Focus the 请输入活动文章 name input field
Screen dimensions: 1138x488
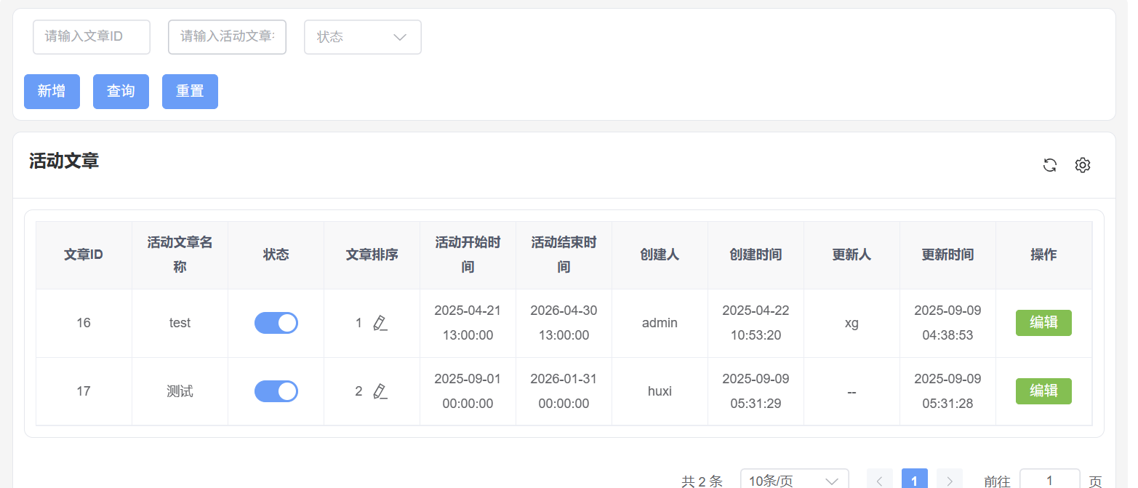227,37
